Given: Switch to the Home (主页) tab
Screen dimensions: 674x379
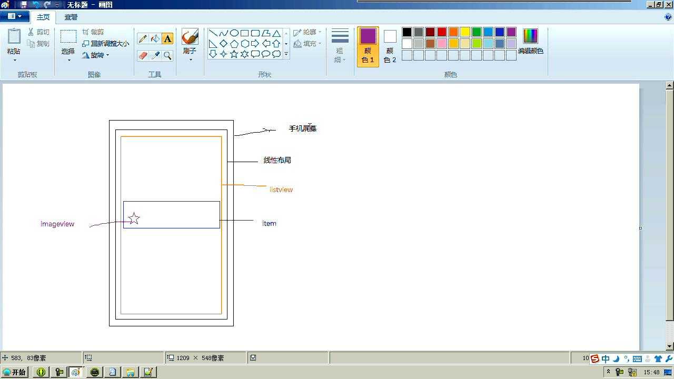Looking at the screenshot, I should click(x=43, y=17).
